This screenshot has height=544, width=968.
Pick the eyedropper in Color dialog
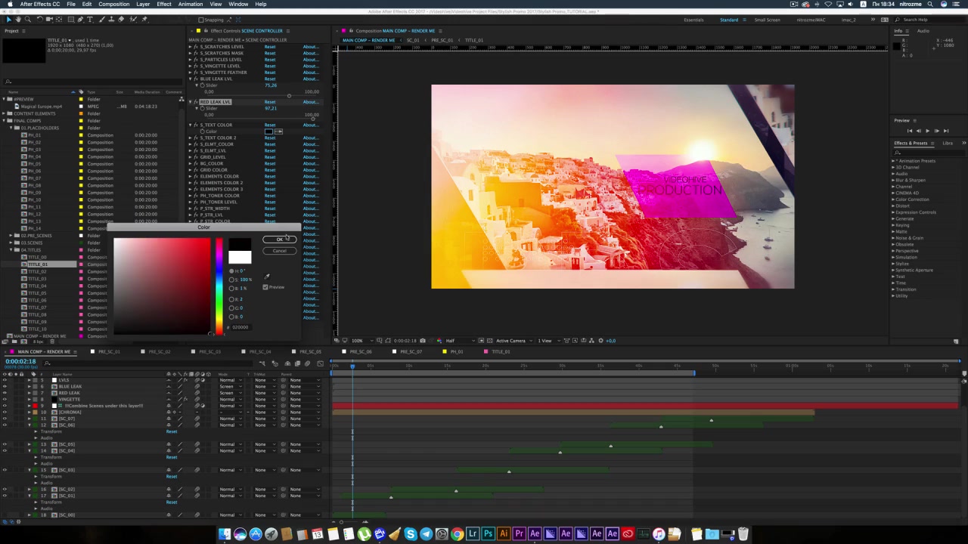(x=266, y=277)
